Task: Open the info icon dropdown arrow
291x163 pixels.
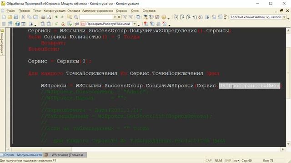Action: pyautogui.click(x=168, y=19)
